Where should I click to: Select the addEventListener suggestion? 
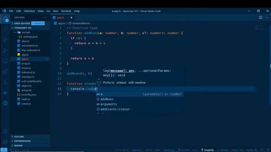(x=140, y=109)
